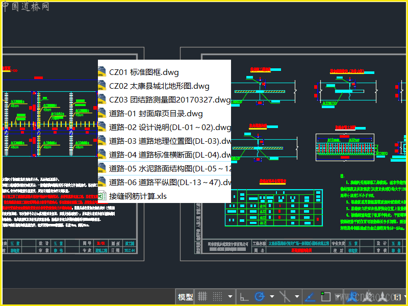This screenshot has height=306, width=408.
Task: Click DWG icon beside 道路-02 设计说明
Action: [102, 127]
